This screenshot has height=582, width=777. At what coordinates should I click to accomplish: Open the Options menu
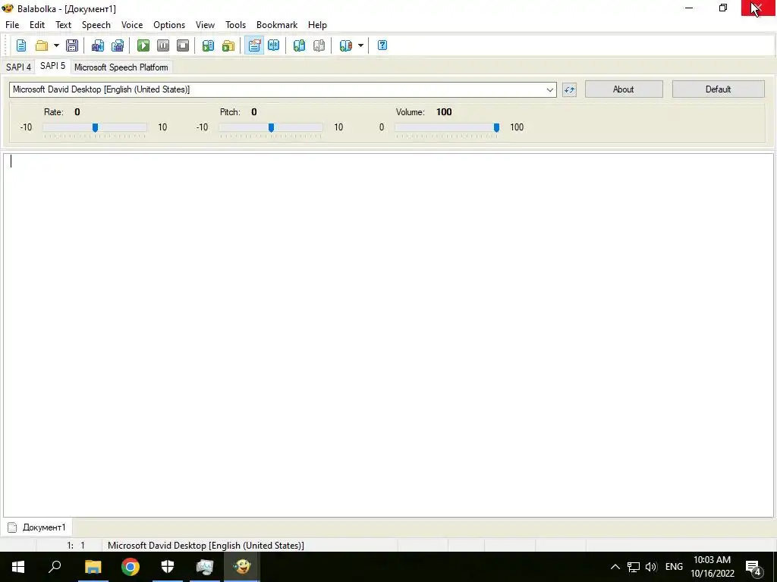(x=169, y=25)
